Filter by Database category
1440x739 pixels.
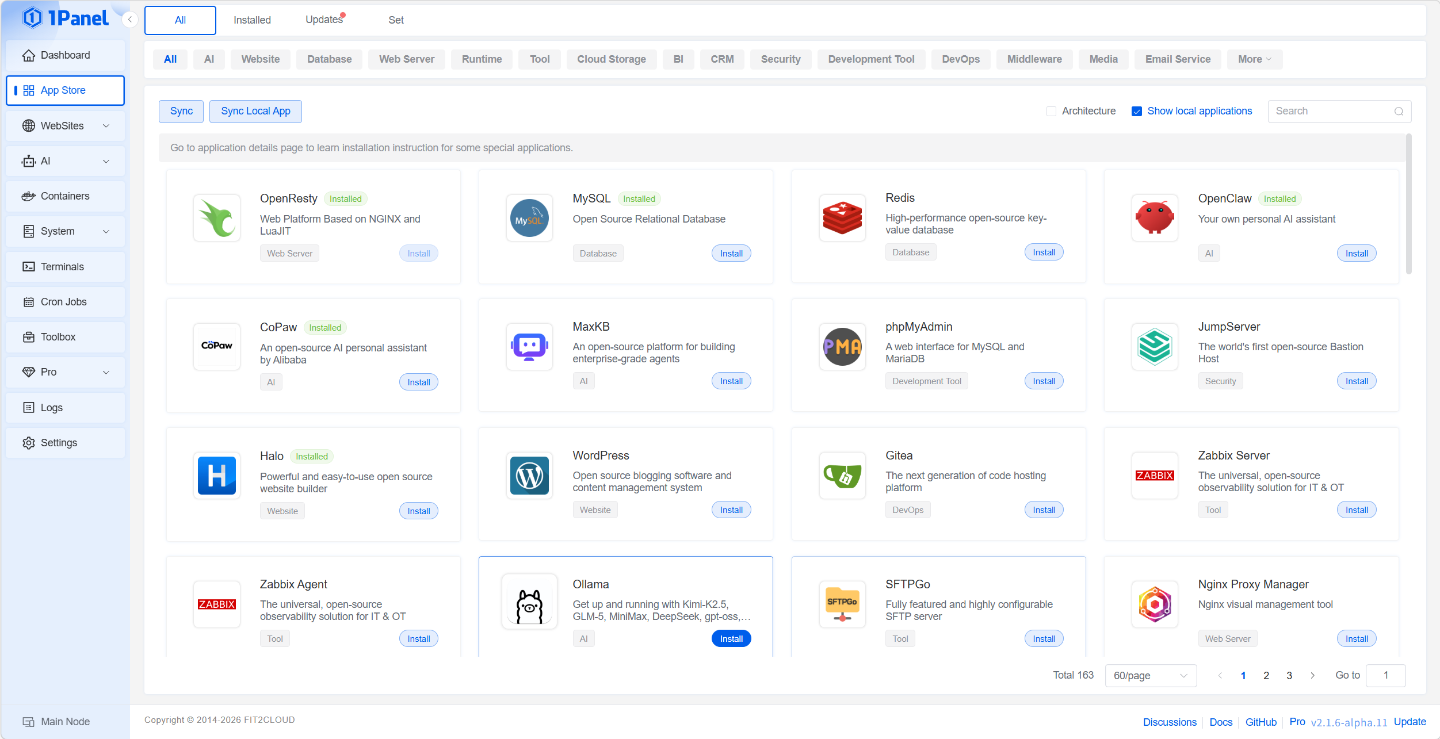point(329,59)
